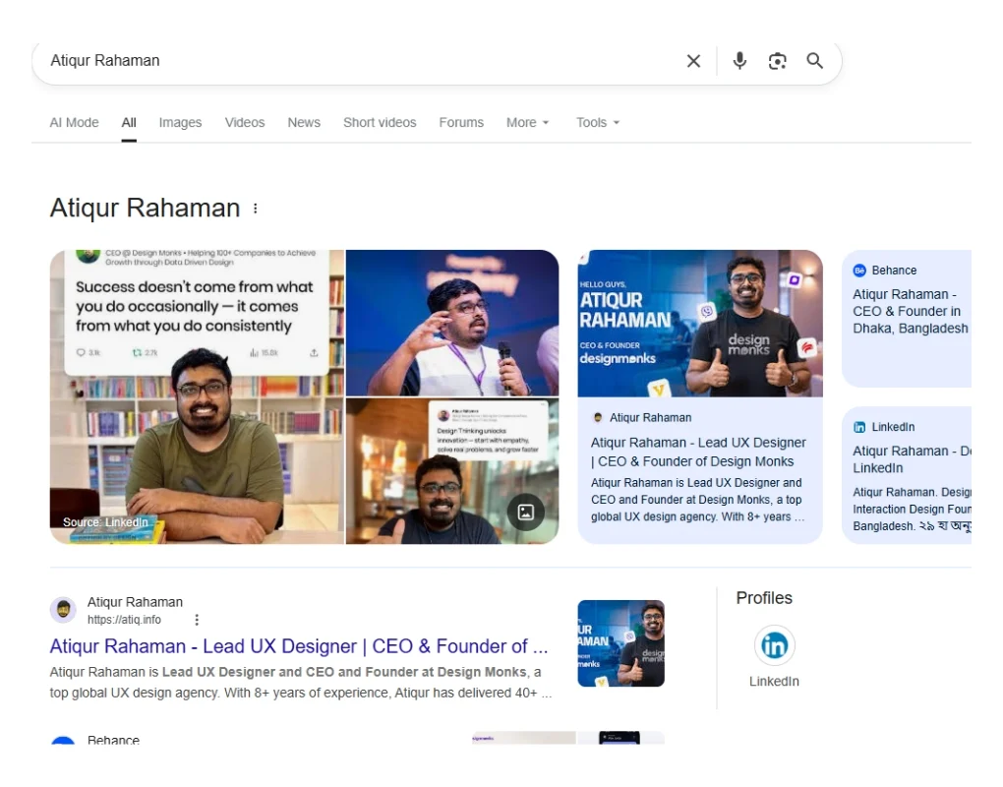Expand more photos using the image overlay icon
This screenshot has height=787, width=1003.
pyautogui.click(x=526, y=513)
